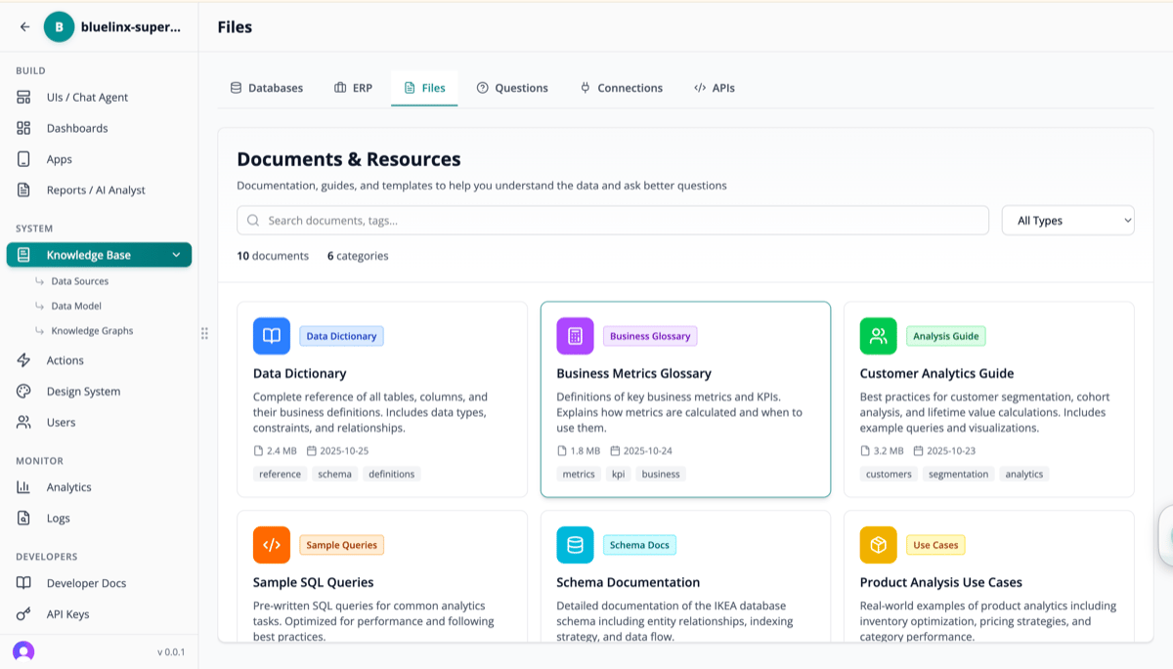Click the schema tag

click(335, 474)
